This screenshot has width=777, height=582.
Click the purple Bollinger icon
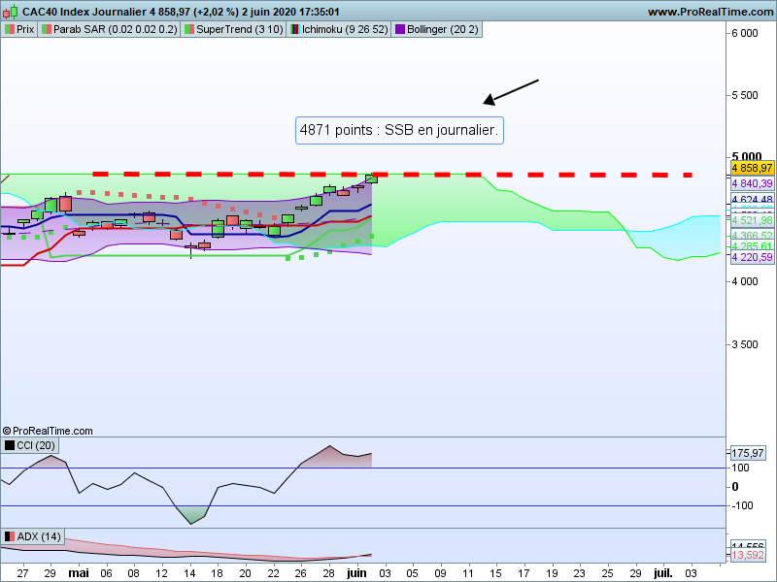point(400,29)
